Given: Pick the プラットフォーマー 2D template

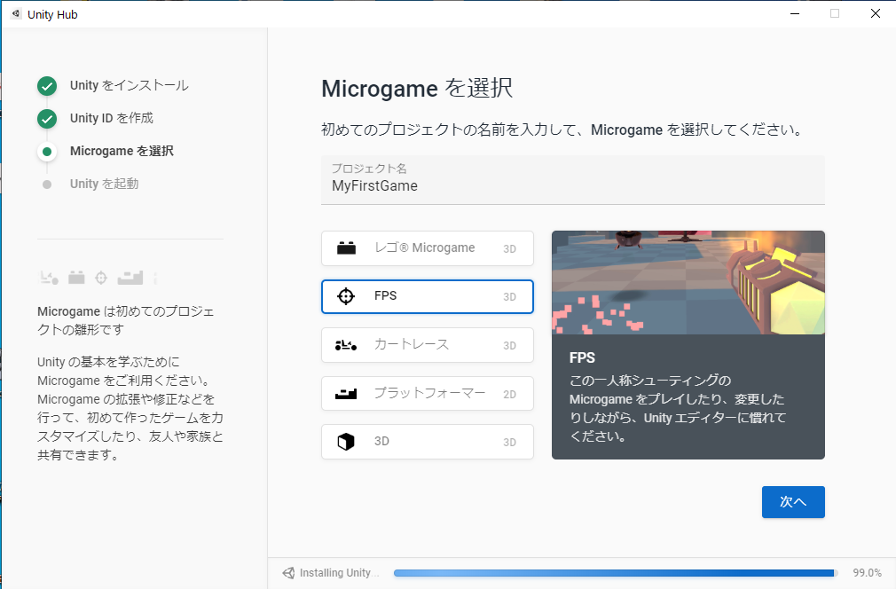Looking at the screenshot, I should [x=427, y=393].
